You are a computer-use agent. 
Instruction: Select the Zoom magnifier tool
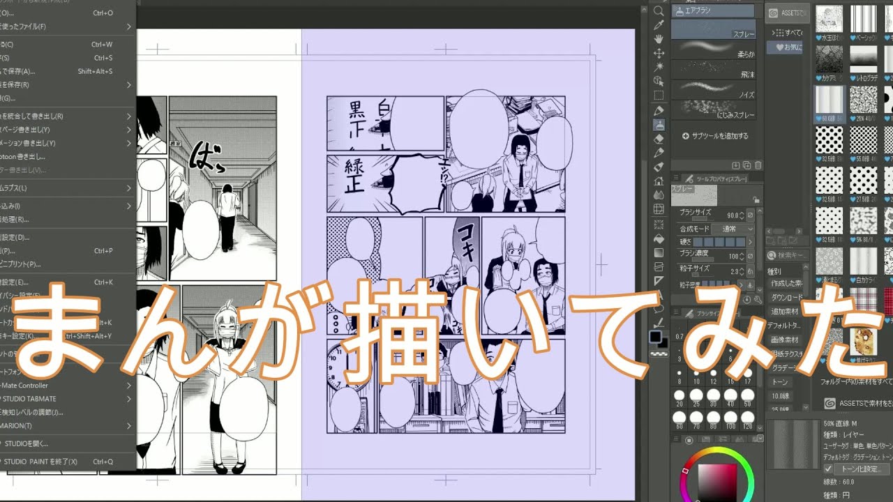click(658, 11)
